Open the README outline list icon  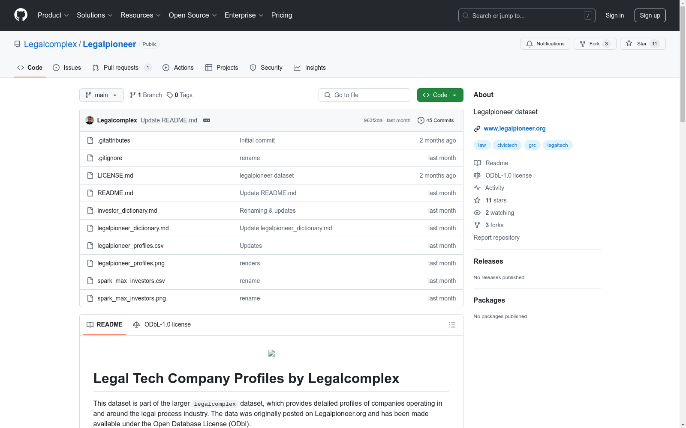(452, 325)
